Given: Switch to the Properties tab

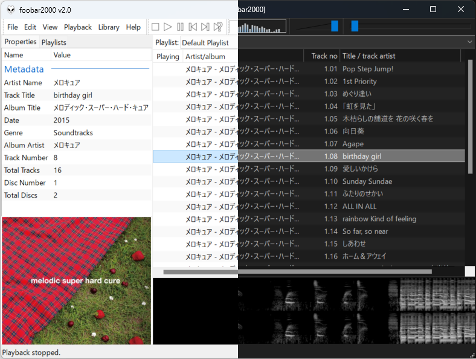Looking at the screenshot, I should click(x=21, y=42).
